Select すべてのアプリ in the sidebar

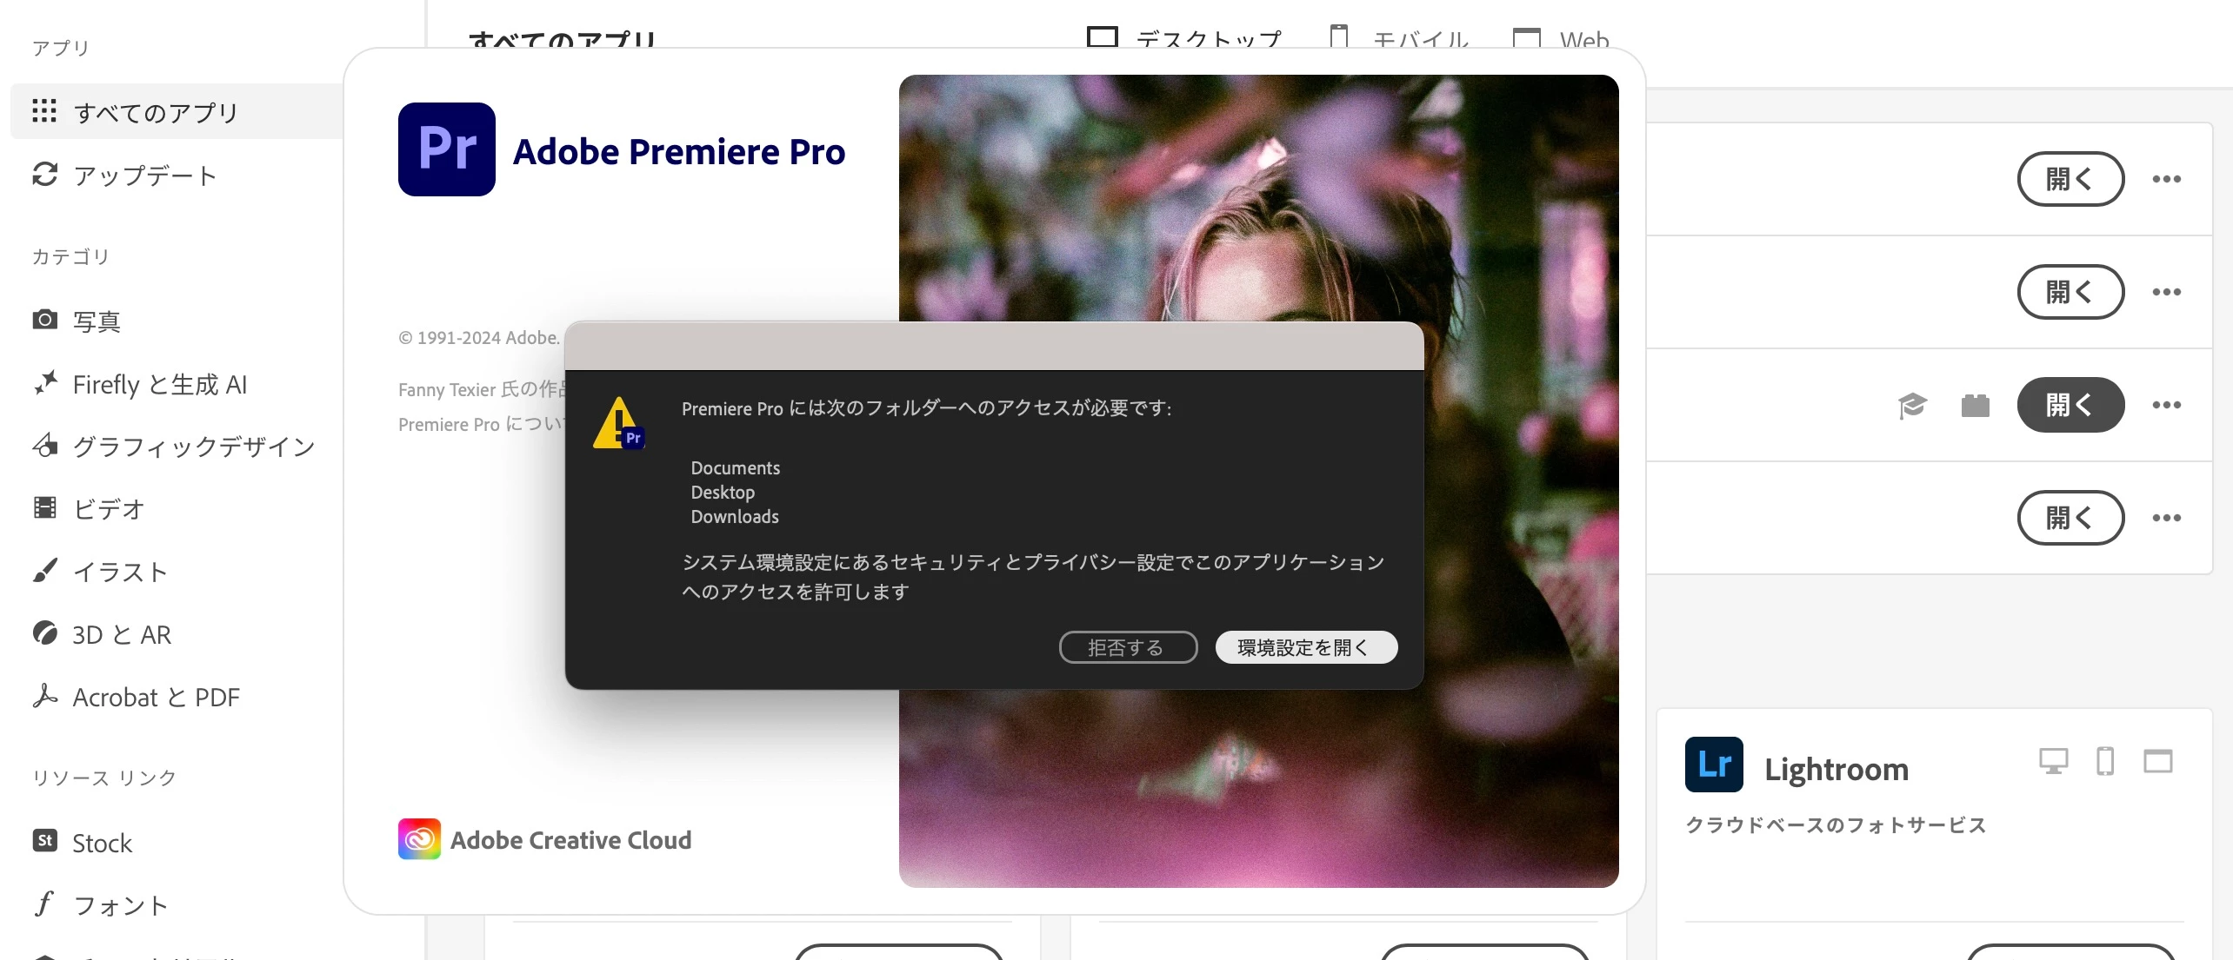point(156,112)
